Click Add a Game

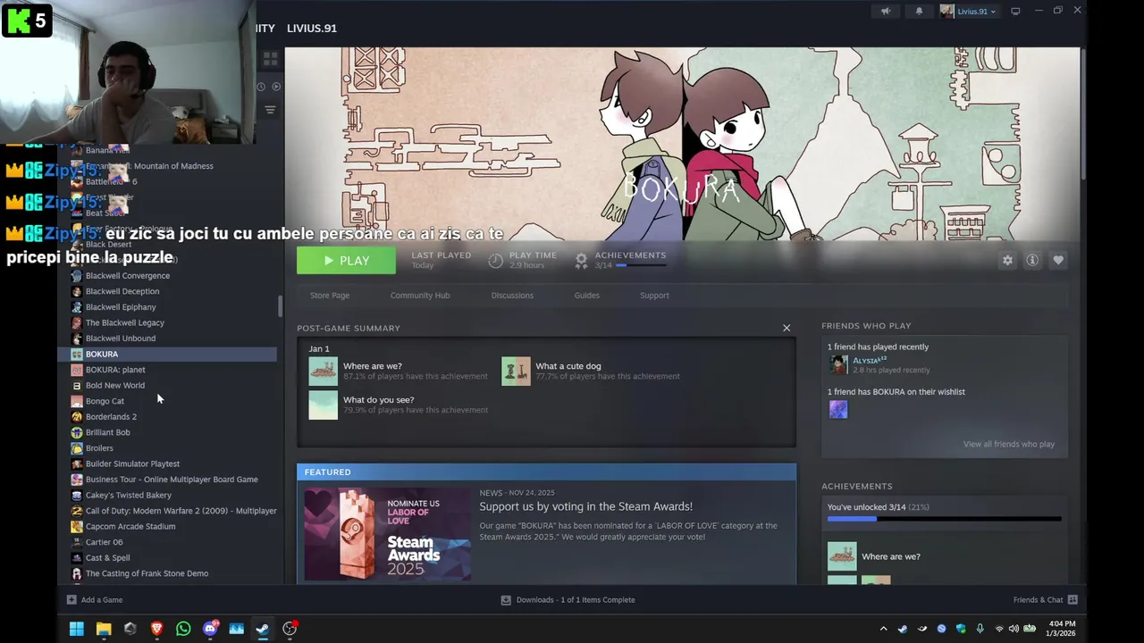point(95,600)
